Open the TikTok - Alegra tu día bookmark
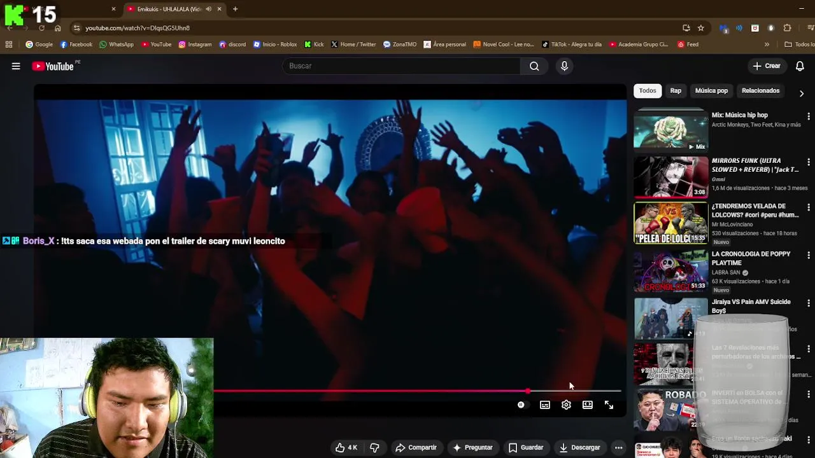The width and height of the screenshot is (815, 458). pos(572,45)
